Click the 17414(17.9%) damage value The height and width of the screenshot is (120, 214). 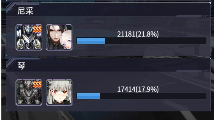point(138,89)
